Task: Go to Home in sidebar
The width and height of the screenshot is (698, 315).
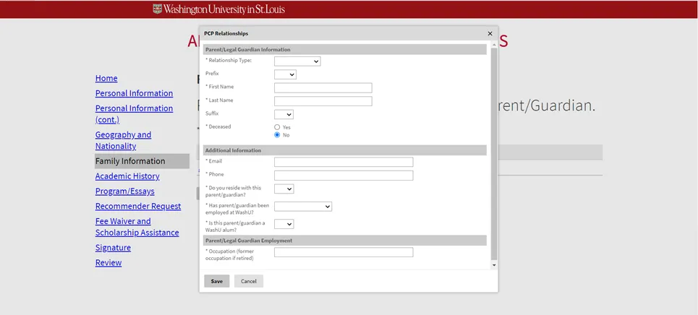Action: pos(106,78)
